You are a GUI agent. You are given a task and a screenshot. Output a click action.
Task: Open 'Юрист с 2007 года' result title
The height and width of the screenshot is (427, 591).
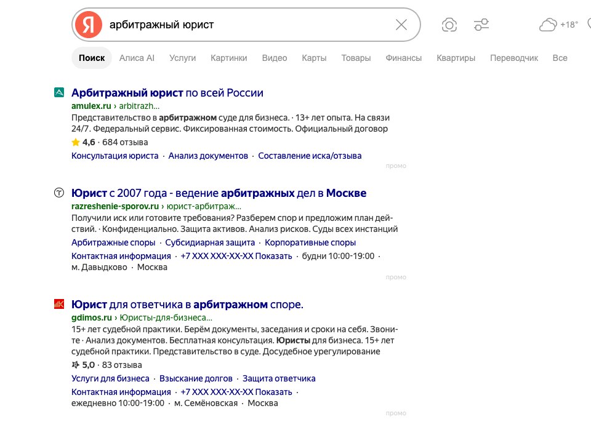219,193
